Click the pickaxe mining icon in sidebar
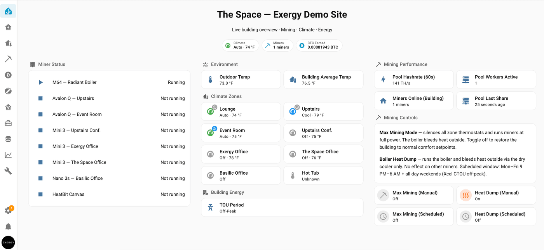 (8, 59)
